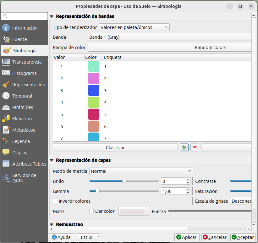Click the Brillo value input field
258x243 pixels.
tap(173, 181)
